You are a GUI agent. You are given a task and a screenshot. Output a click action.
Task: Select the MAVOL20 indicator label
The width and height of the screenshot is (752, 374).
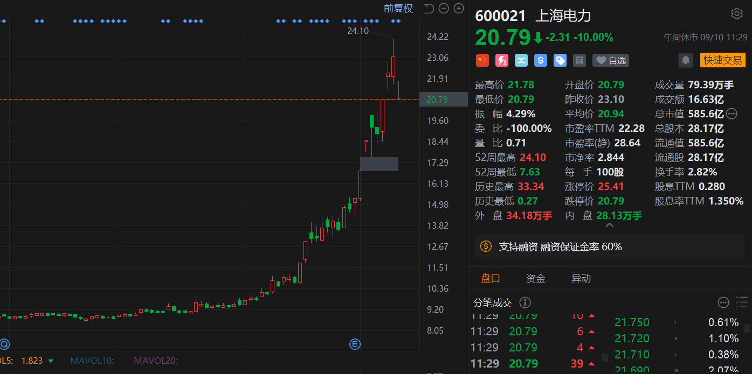(156, 361)
